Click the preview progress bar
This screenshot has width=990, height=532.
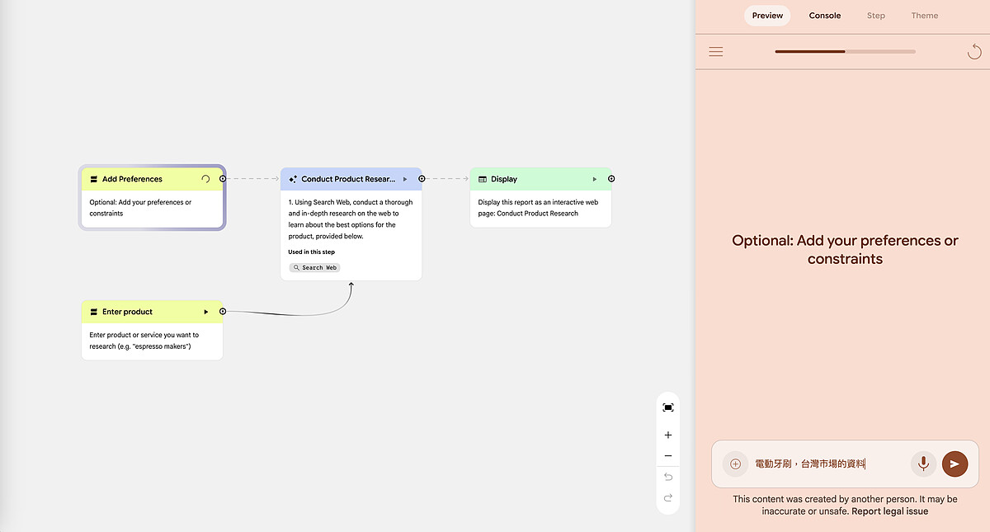[x=845, y=52]
